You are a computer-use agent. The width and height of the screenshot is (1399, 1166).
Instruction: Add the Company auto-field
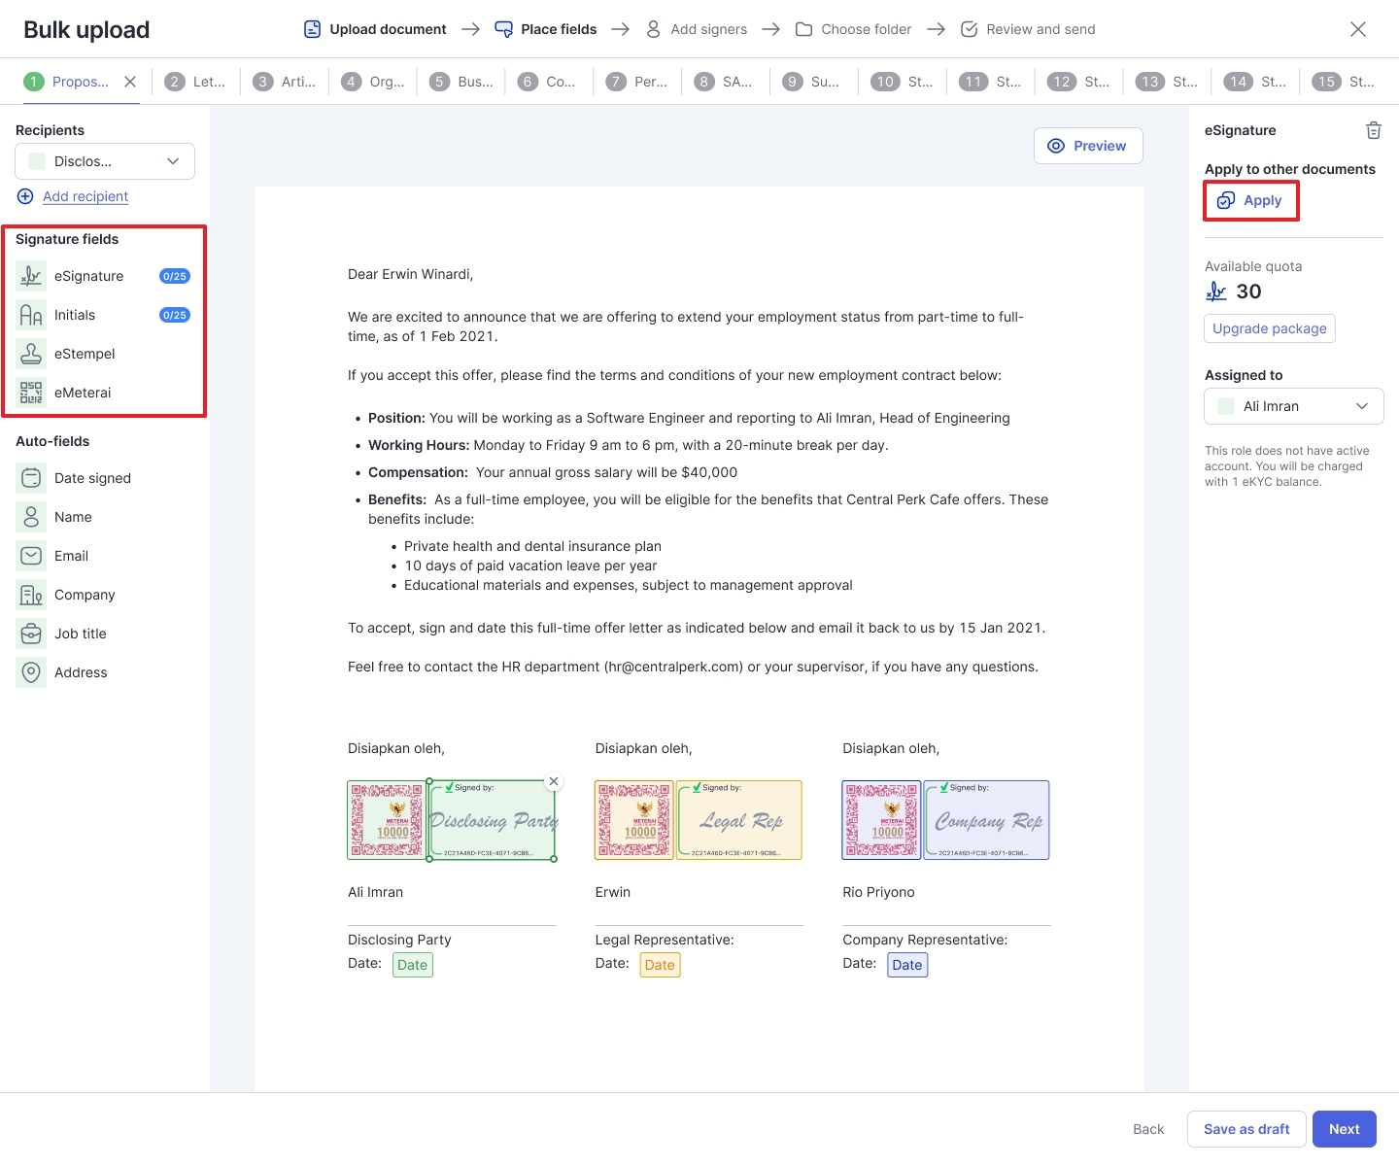(85, 594)
